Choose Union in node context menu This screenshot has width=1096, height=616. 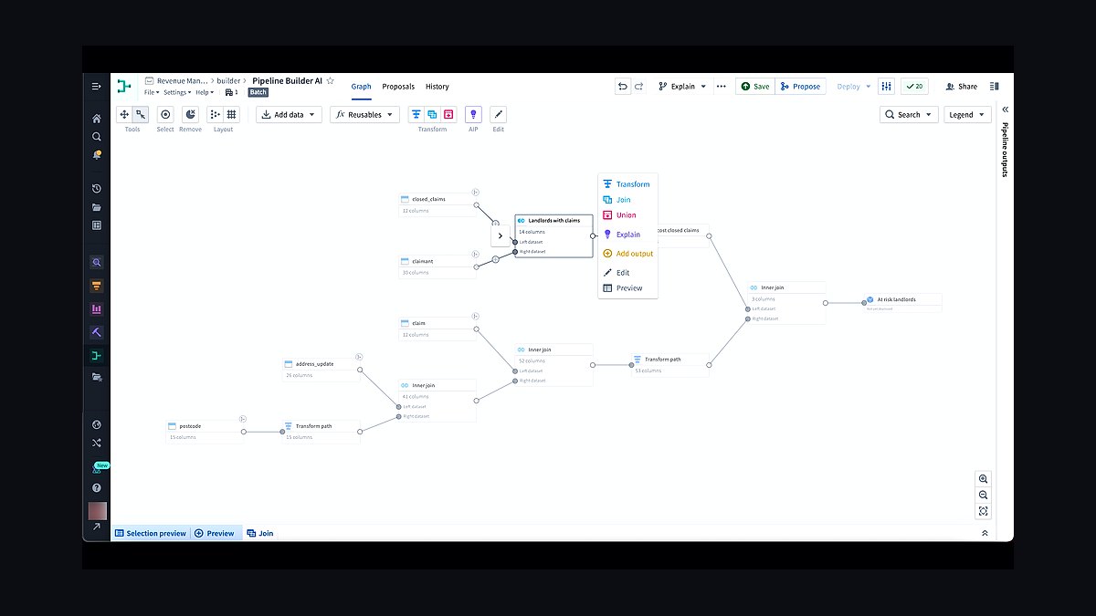(x=627, y=215)
